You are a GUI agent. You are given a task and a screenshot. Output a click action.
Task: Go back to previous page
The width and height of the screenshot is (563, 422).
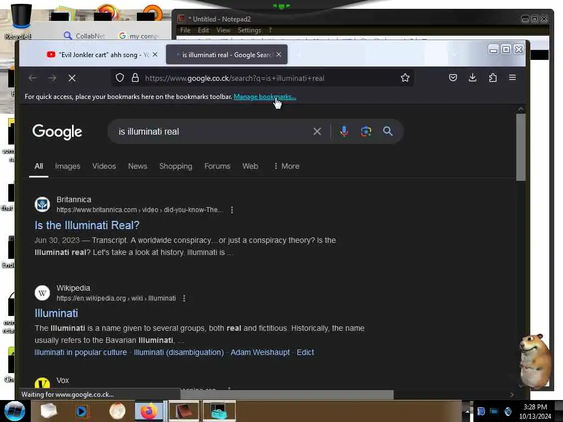pos(32,78)
